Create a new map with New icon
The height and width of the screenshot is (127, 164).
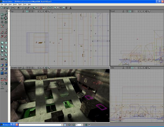point(2,8)
